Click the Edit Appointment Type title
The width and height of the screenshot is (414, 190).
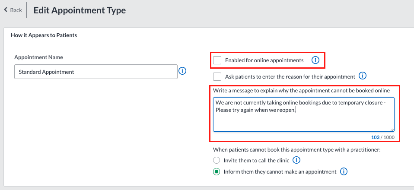point(80,10)
